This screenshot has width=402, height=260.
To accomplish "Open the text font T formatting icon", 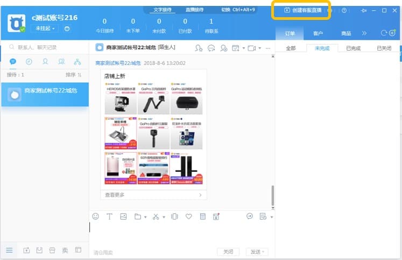I will [109, 216].
